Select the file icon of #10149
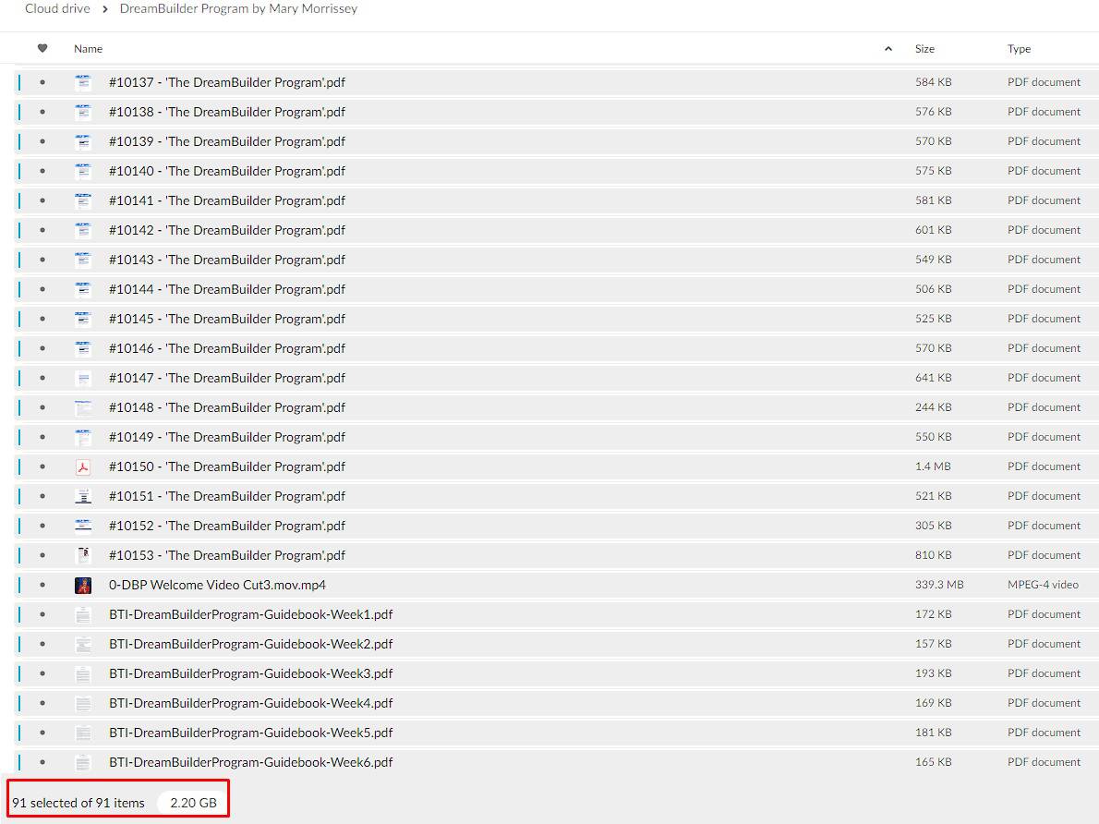This screenshot has width=1099, height=824. click(x=83, y=437)
